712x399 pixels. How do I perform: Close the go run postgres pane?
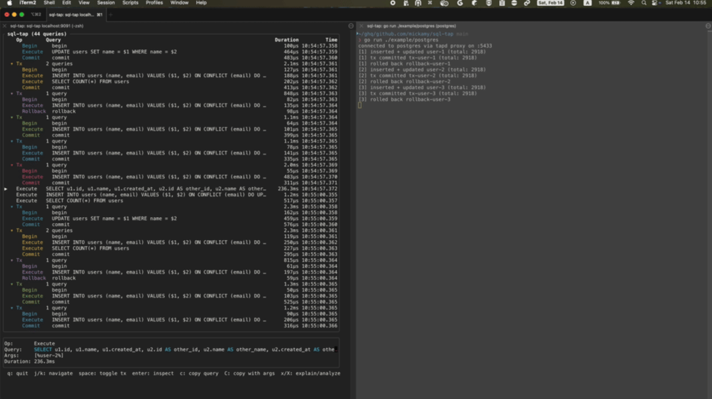click(x=363, y=26)
